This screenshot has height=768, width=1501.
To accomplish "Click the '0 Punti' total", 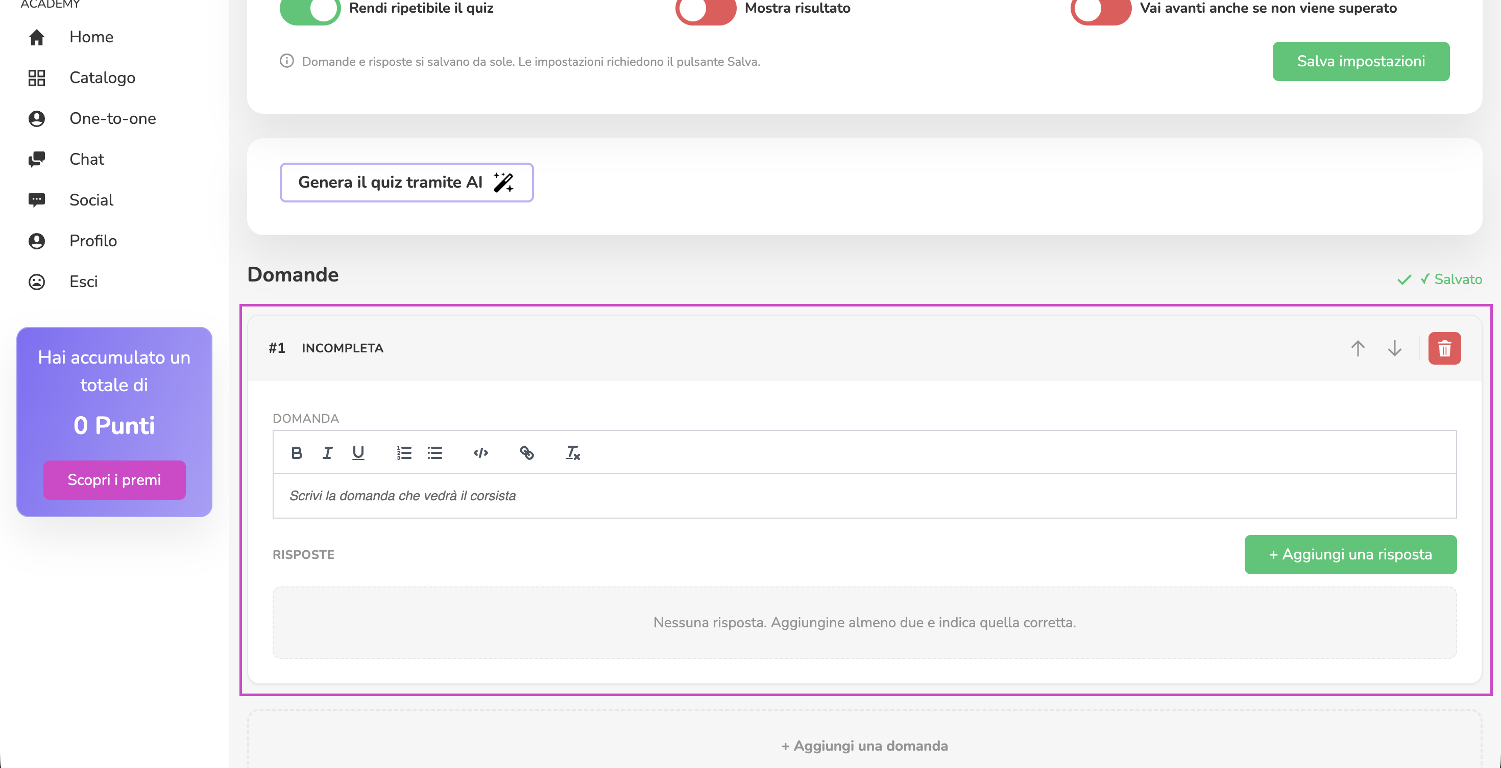I will pyautogui.click(x=114, y=425).
